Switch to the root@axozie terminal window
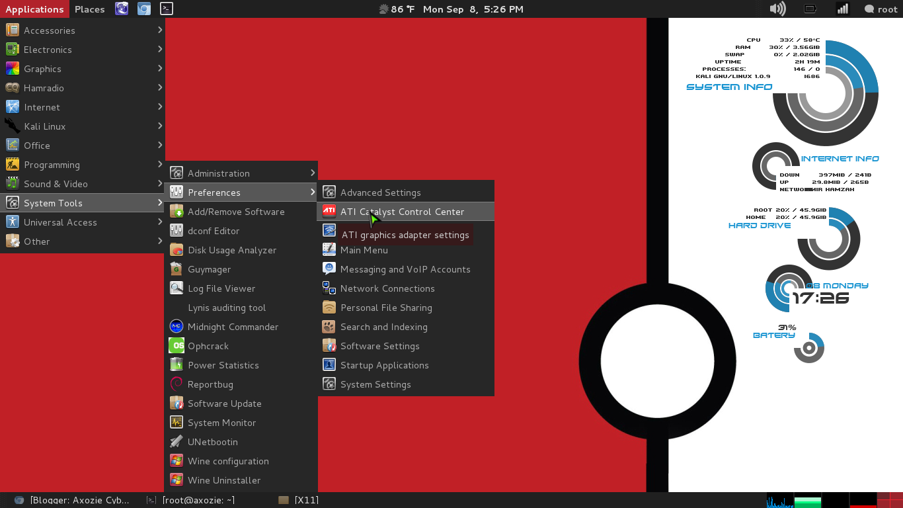The image size is (903, 508). click(x=191, y=500)
